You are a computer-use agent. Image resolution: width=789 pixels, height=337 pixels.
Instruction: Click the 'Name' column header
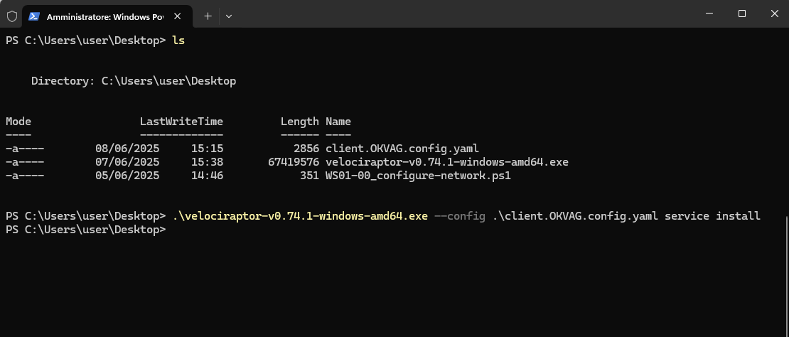pyautogui.click(x=338, y=121)
